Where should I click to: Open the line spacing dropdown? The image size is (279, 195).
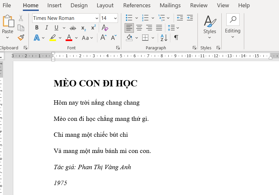tap(173, 28)
